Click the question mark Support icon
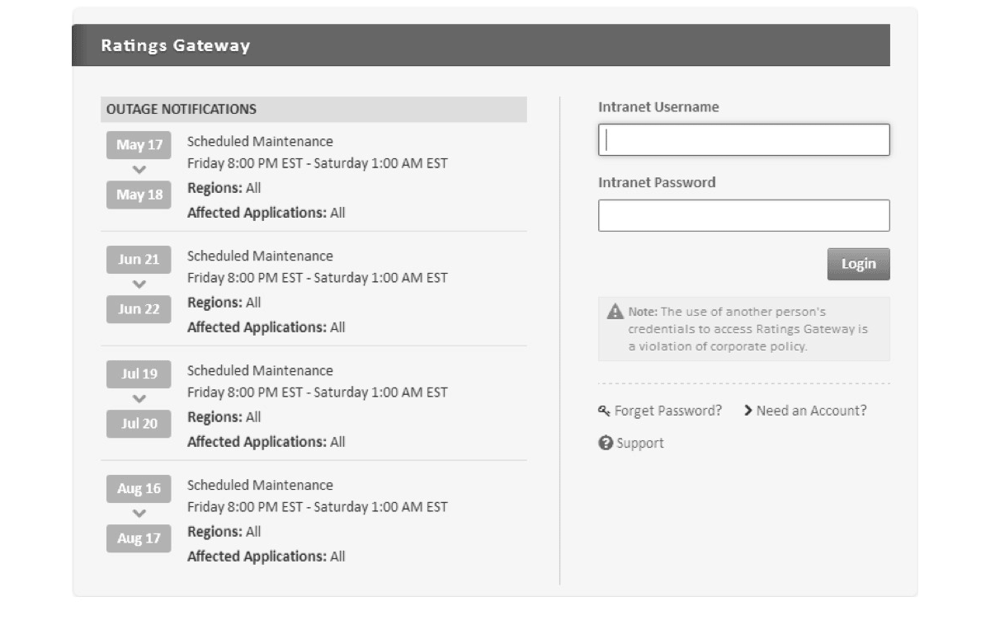 [x=606, y=443]
